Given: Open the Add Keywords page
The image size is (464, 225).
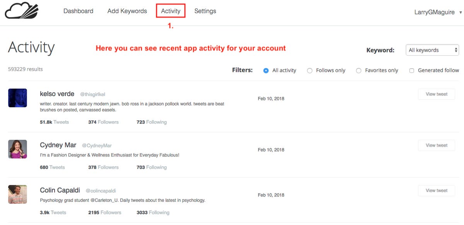Looking at the screenshot, I should tap(127, 11).
